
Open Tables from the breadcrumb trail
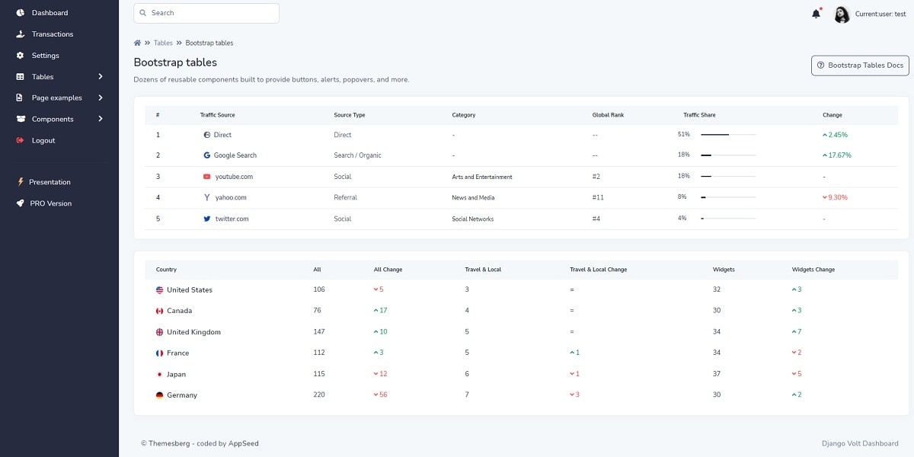click(x=163, y=43)
